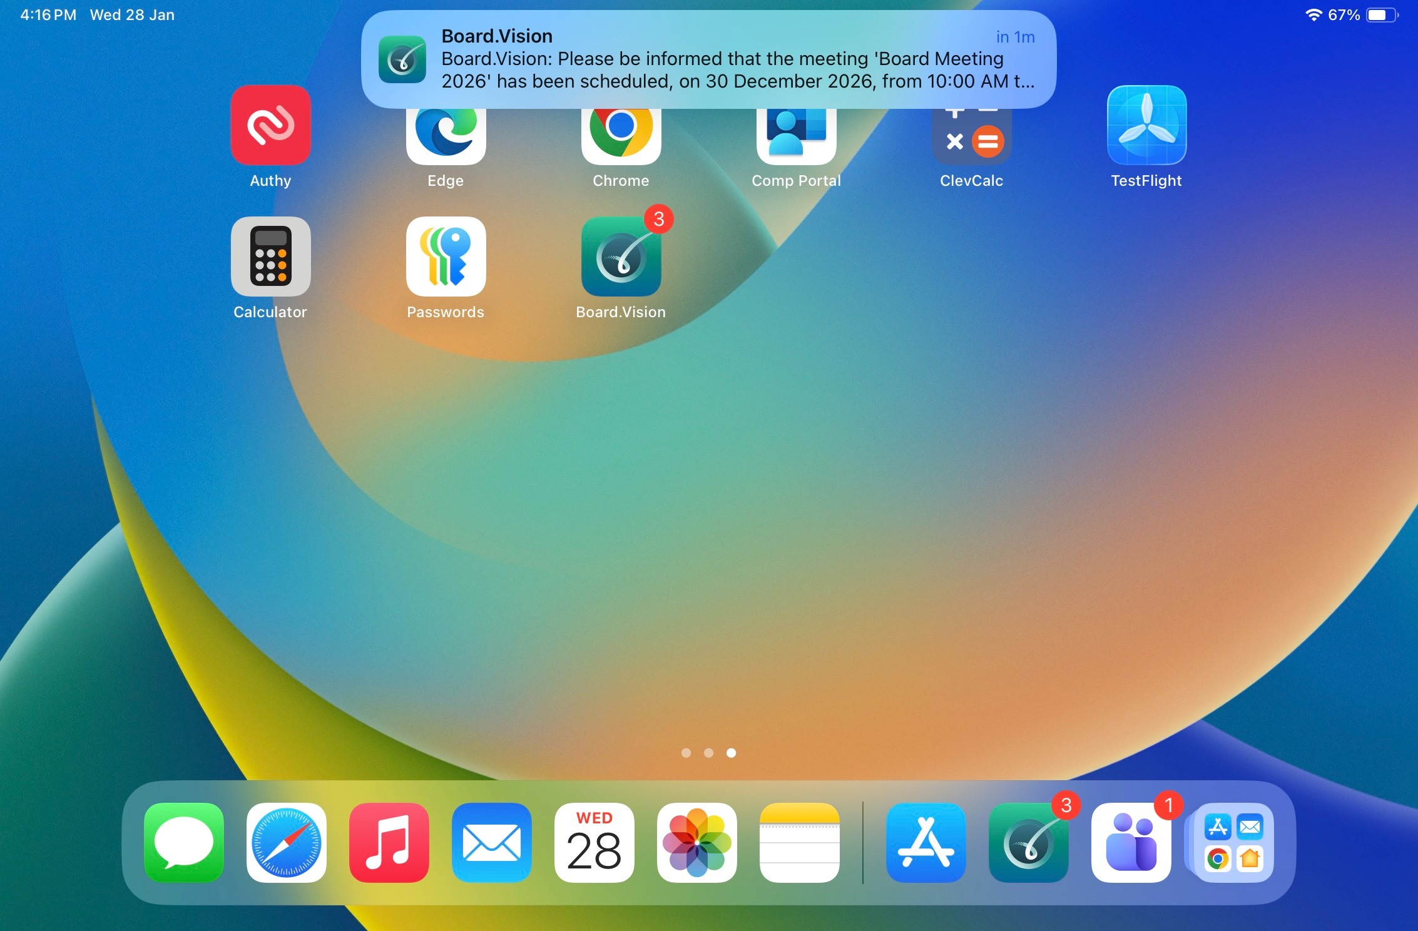The image size is (1418, 931).
Task: Launch the App Store from dock
Action: coord(926,842)
